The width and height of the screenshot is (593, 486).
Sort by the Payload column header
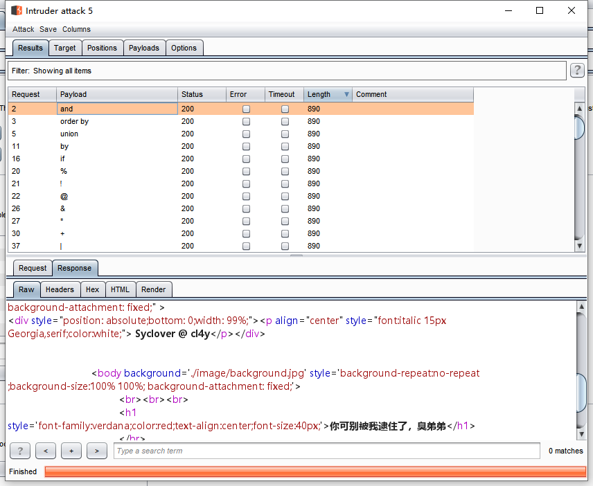[117, 94]
